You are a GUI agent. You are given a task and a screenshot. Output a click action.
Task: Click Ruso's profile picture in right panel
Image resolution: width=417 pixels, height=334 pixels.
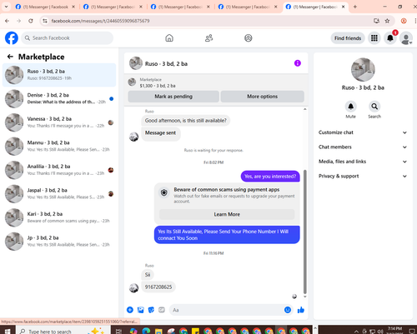point(363,70)
